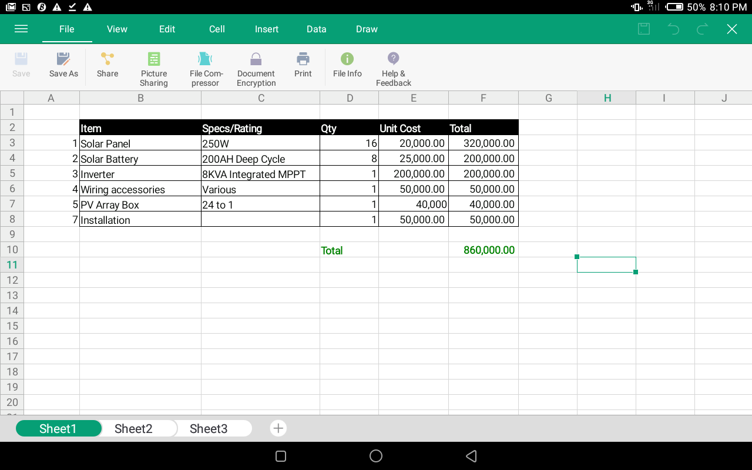Open the Data menu tab
The image size is (752, 470).
[317, 29]
